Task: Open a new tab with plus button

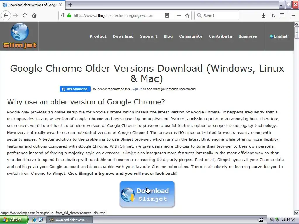Action: [70, 5]
